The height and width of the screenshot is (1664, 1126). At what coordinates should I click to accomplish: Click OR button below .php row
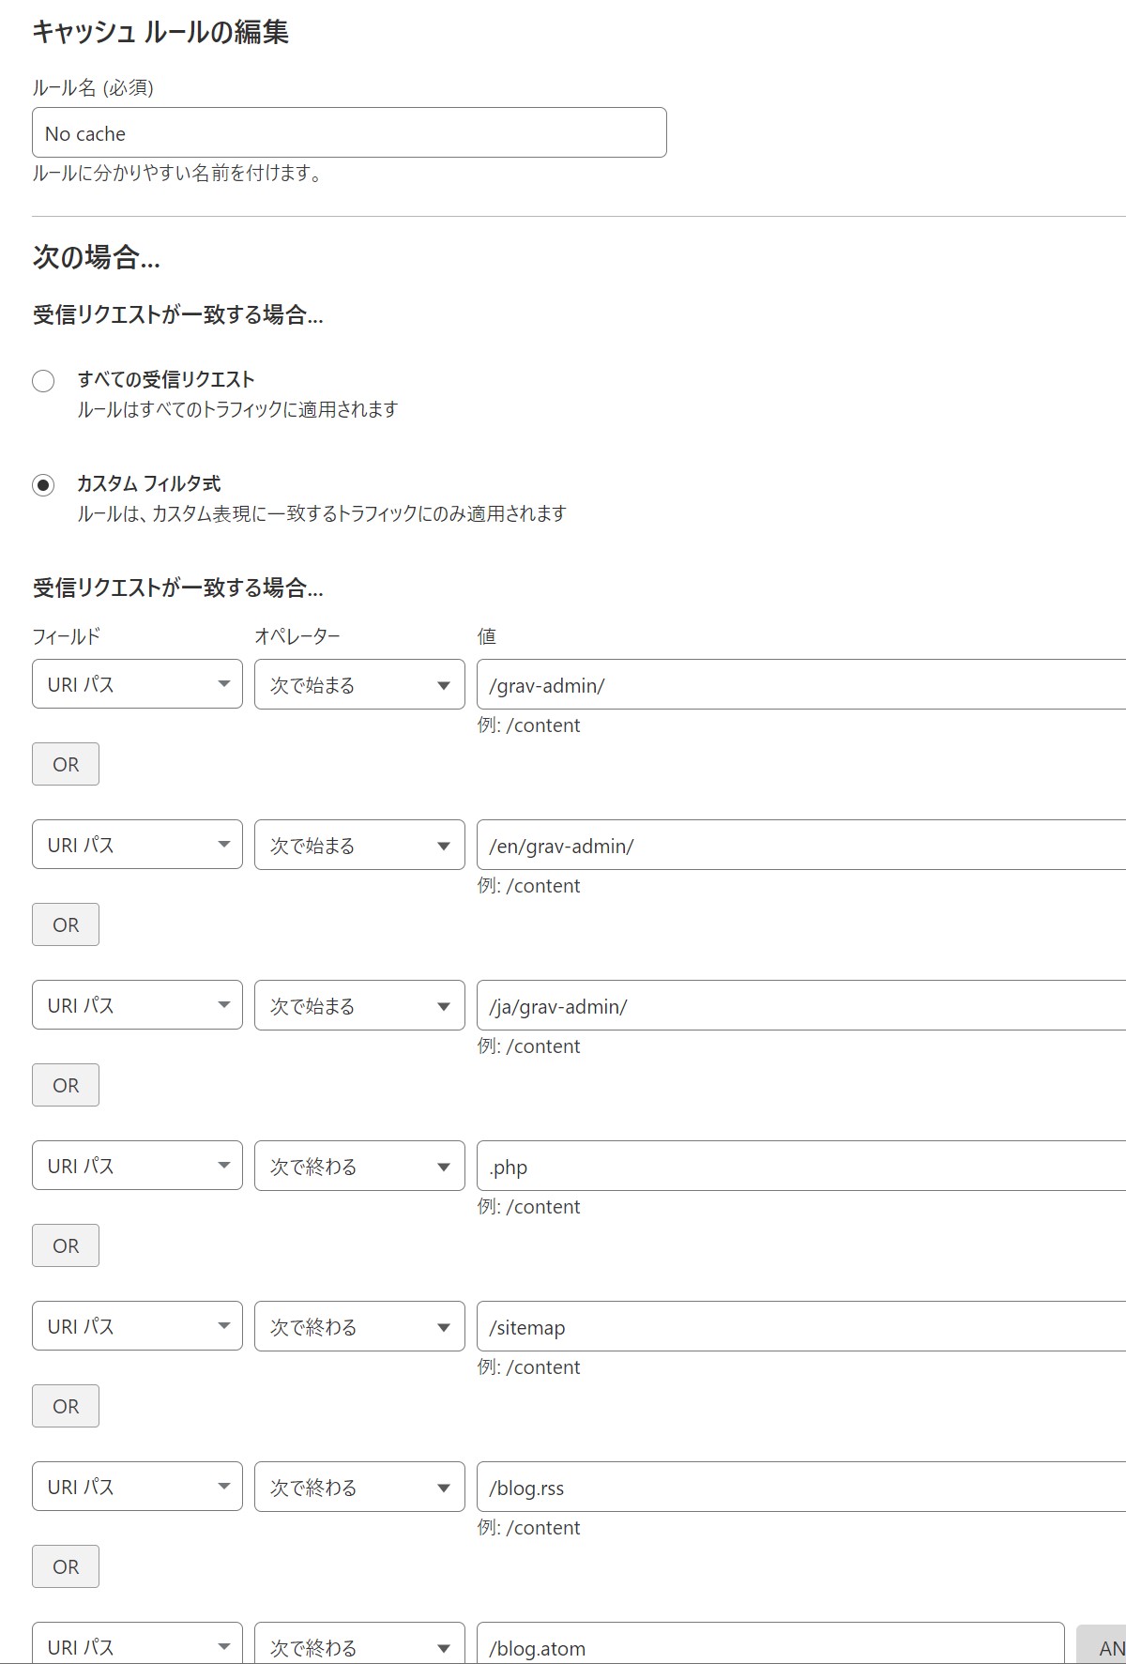point(66,1245)
